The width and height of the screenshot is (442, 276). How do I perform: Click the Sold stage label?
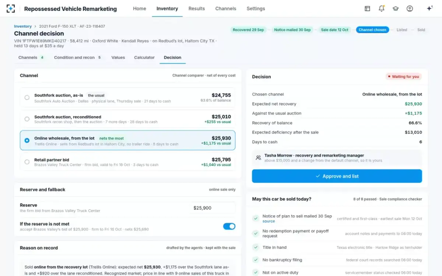click(x=421, y=30)
